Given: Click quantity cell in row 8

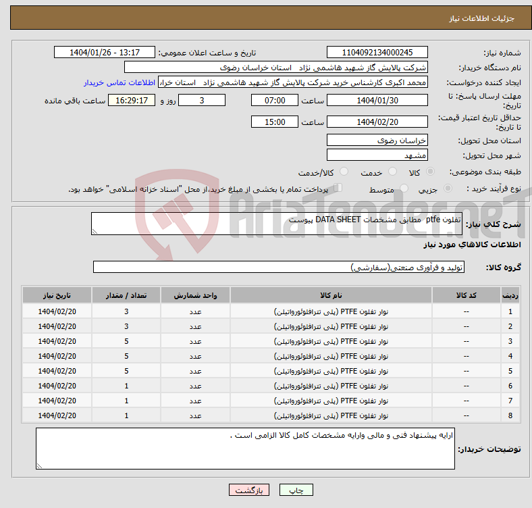Looking at the screenshot, I should [x=126, y=415].
